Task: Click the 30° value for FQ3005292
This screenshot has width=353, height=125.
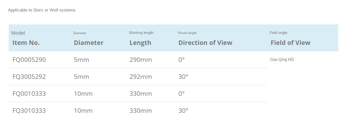Action: click(183, 77)
